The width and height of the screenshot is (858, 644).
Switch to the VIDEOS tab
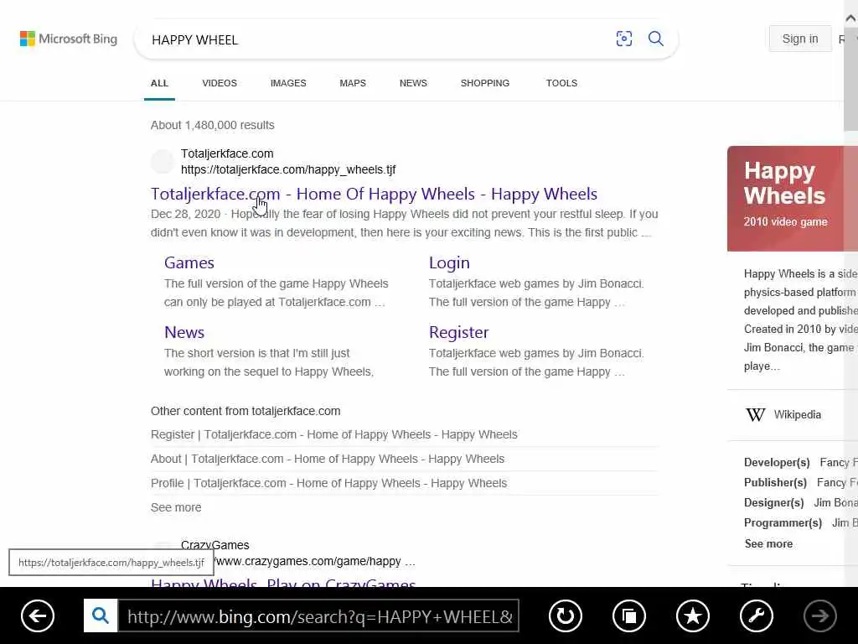pyautogui.click(x=220, y=83)
